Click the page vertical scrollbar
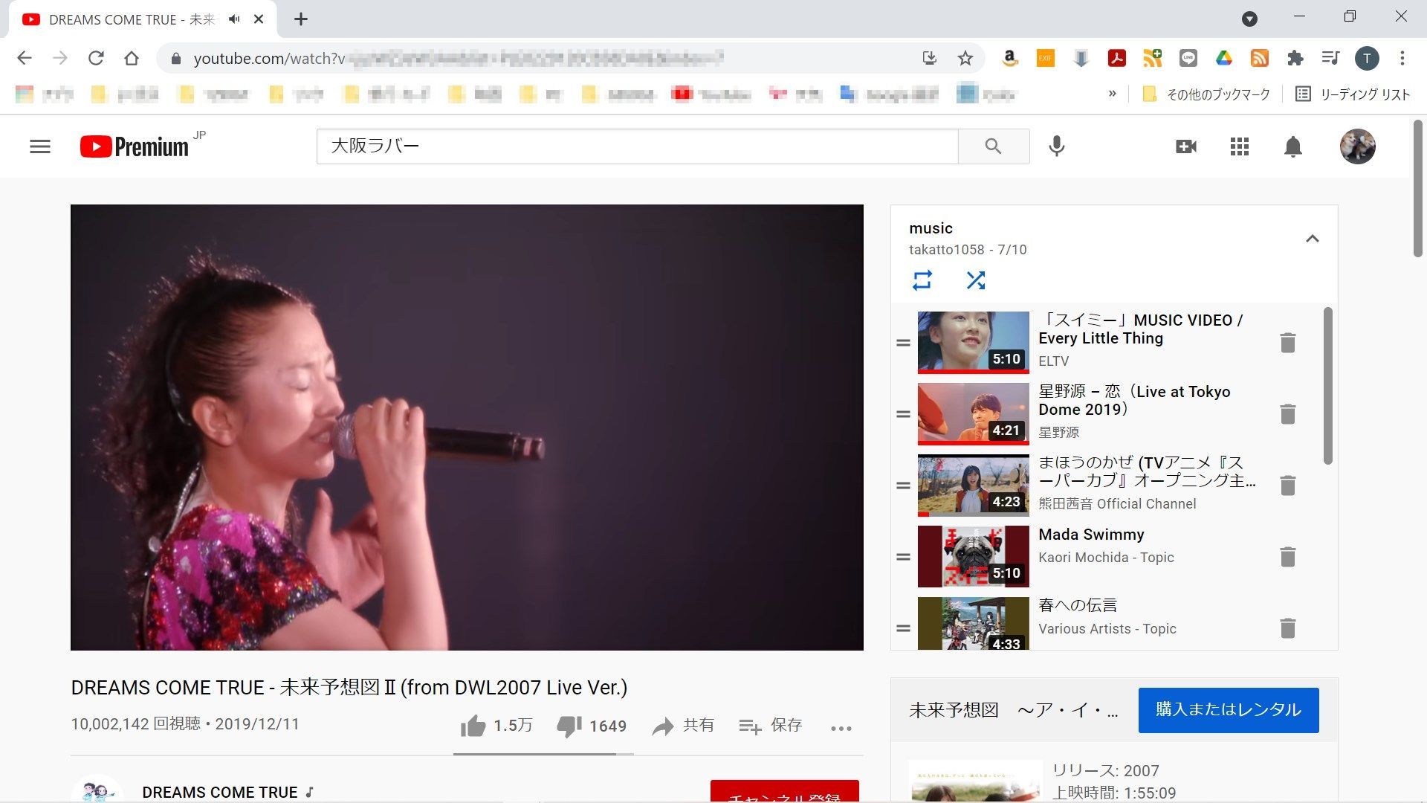 [1418, 188]
